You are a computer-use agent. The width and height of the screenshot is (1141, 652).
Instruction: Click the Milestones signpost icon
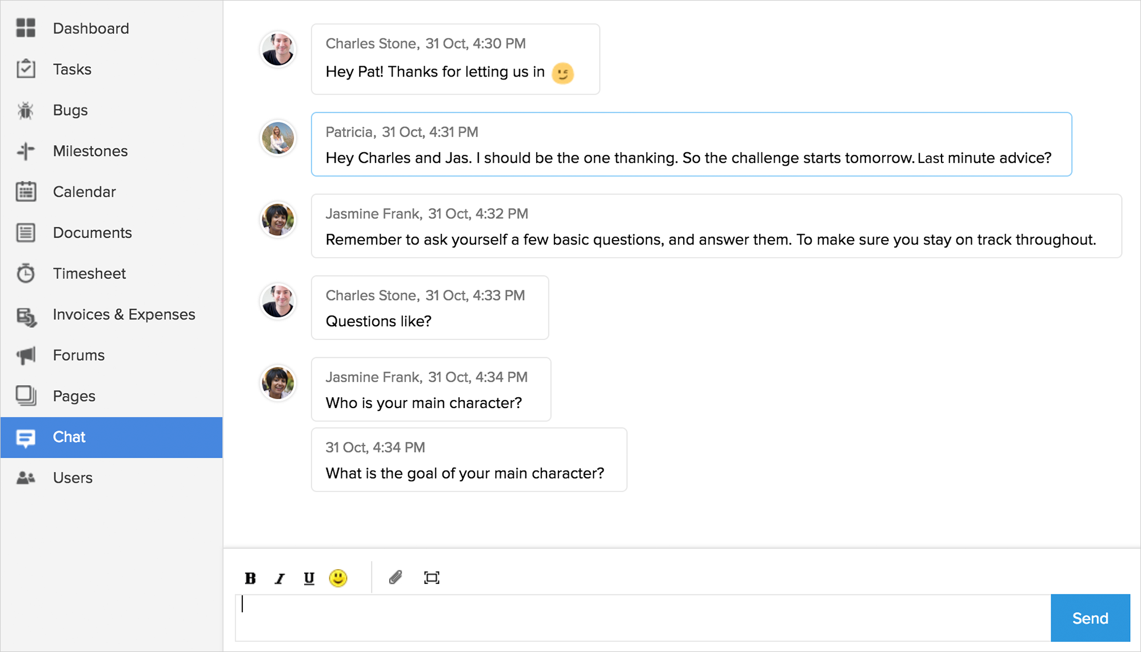(26, 151)
